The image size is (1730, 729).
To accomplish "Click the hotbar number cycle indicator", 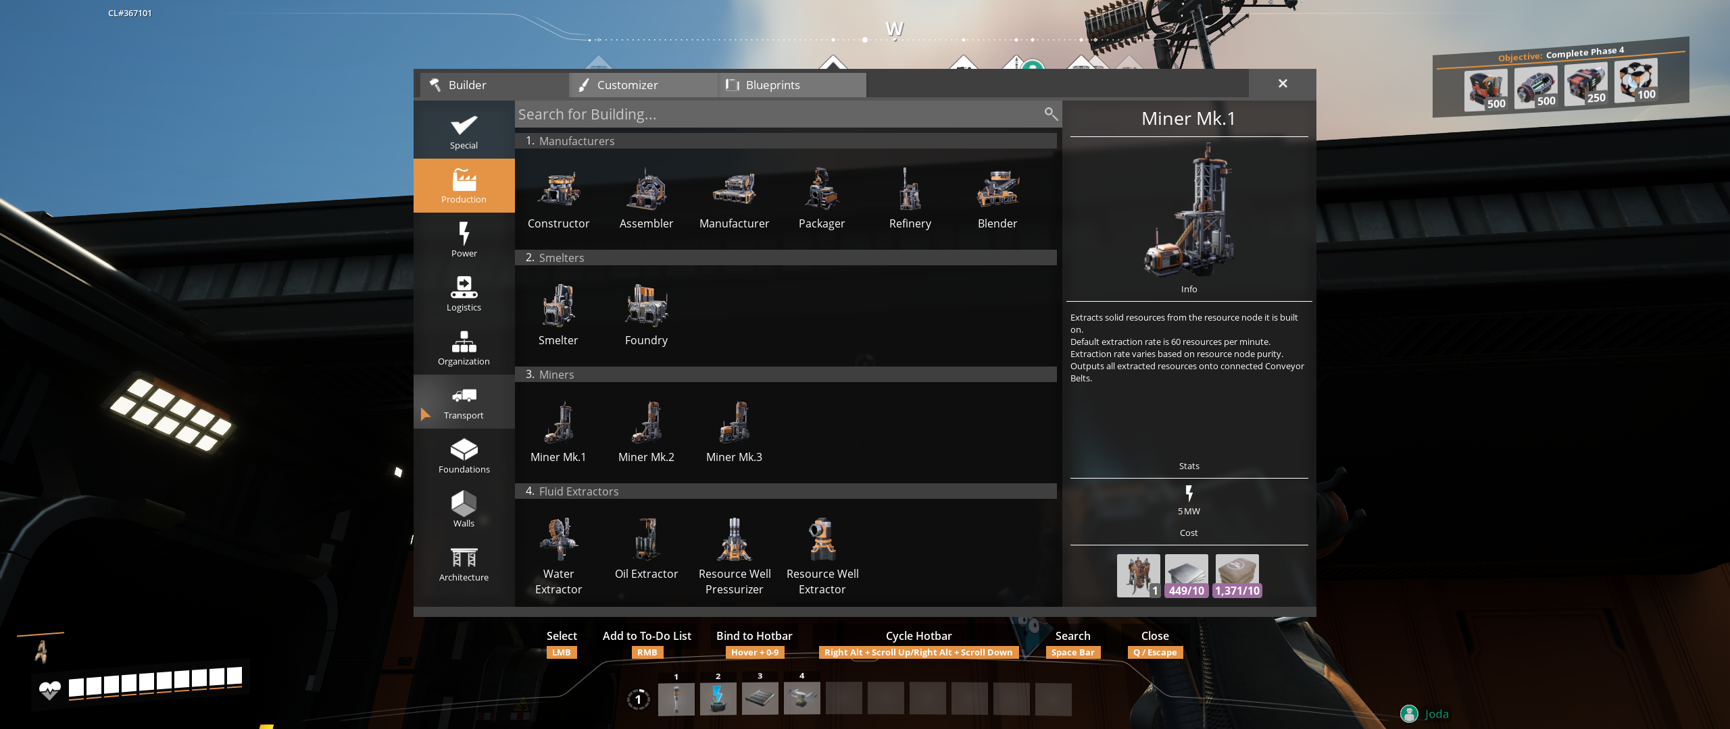I will 638,699.
